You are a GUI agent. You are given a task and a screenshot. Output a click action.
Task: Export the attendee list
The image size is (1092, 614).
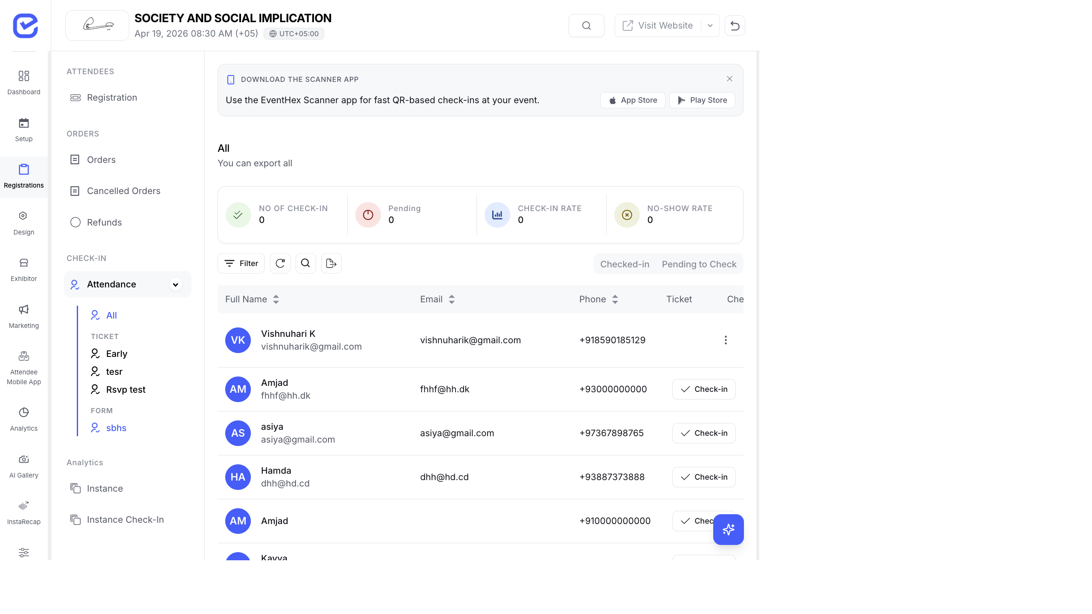click(x=331, y=263)
